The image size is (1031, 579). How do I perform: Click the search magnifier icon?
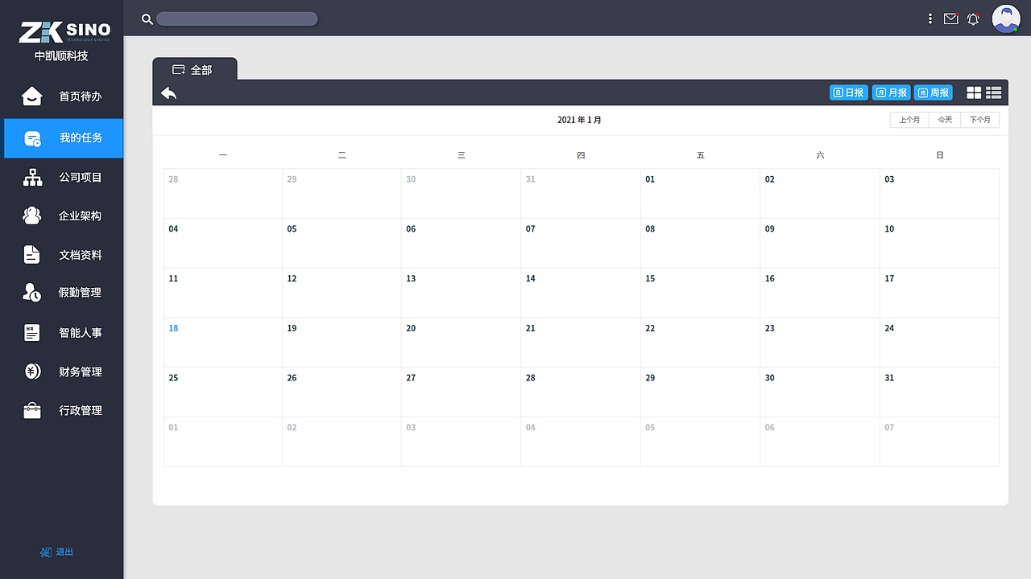[147, 19]
